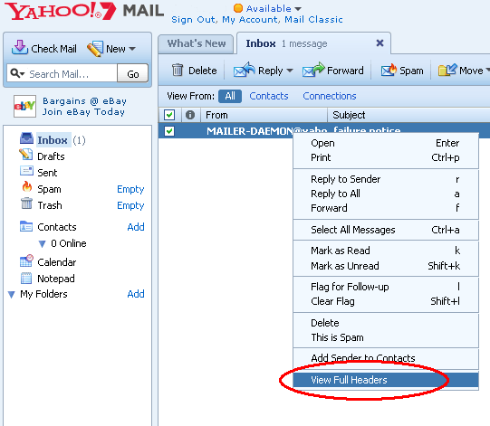Choose Print from context menu
Image resolution: width=490 pixels, height=426 pixels.
pos(386,157)
